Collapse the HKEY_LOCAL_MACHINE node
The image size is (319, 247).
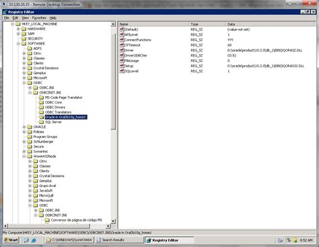13,24
